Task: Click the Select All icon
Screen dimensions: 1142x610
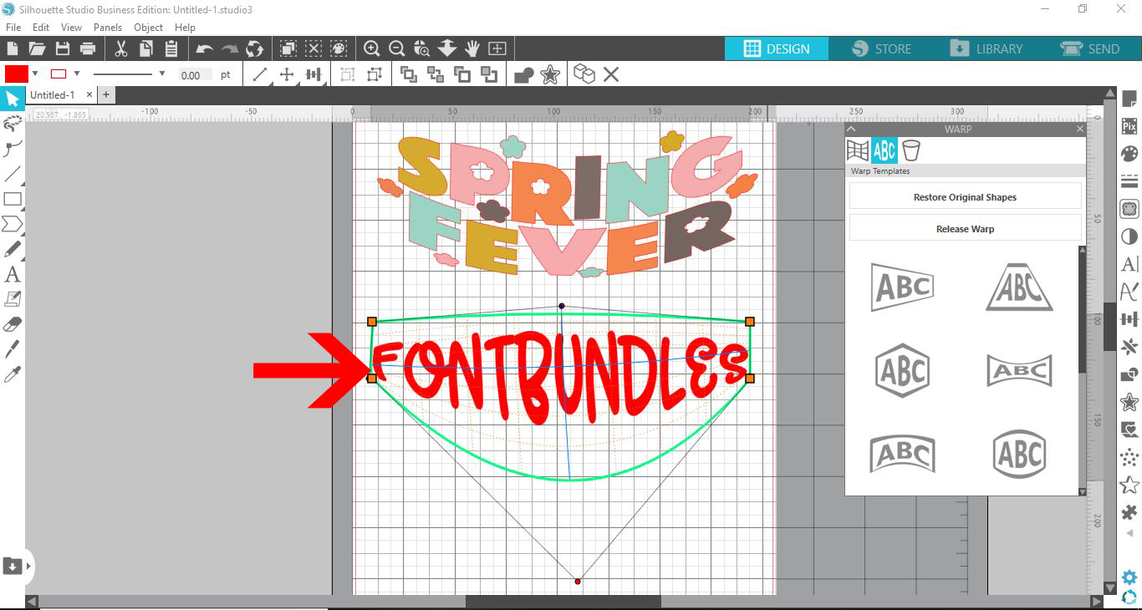Action: coord(288,48)
